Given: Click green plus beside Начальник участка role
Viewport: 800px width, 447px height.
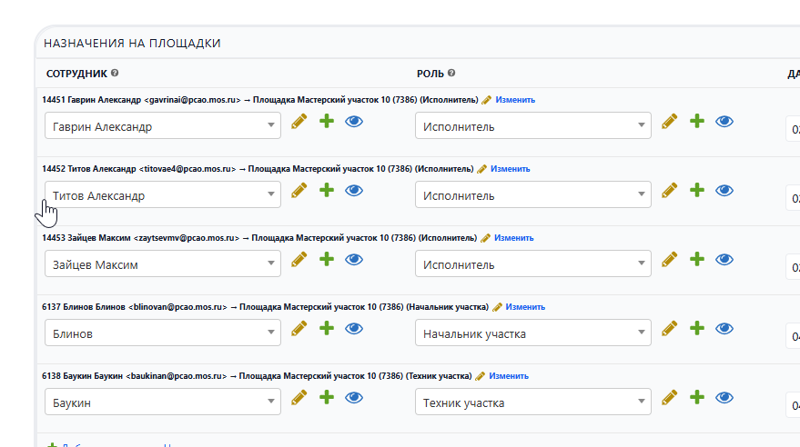Looking at the screenshot, I should pos(697,329).
